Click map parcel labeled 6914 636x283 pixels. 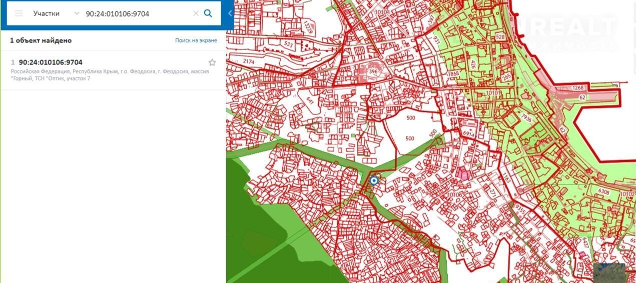point(468,134)
